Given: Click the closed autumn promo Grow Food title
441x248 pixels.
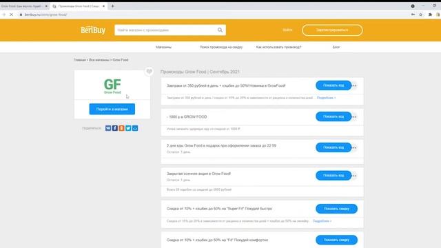Looking at the screenshot, I should 198,174.
